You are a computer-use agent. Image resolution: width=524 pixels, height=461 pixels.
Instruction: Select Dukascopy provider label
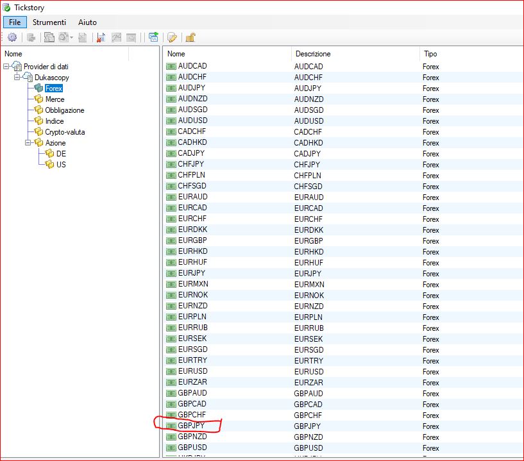pyautogui.click(x=52, y=78)
